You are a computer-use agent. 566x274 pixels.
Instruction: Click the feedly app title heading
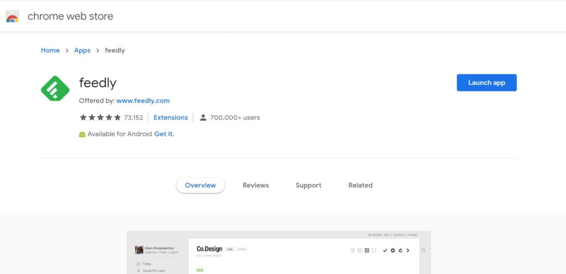[98, 83]
